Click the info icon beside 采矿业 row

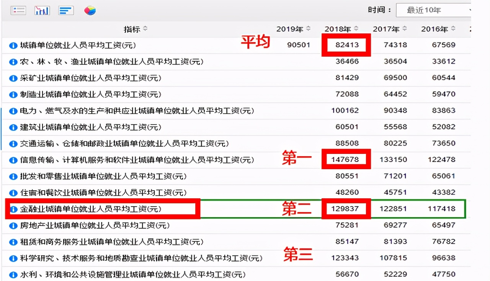click(x=13, y=78)
